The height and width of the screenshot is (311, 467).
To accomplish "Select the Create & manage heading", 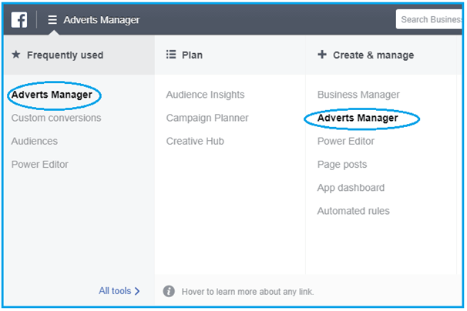I will tap(374, 55).
